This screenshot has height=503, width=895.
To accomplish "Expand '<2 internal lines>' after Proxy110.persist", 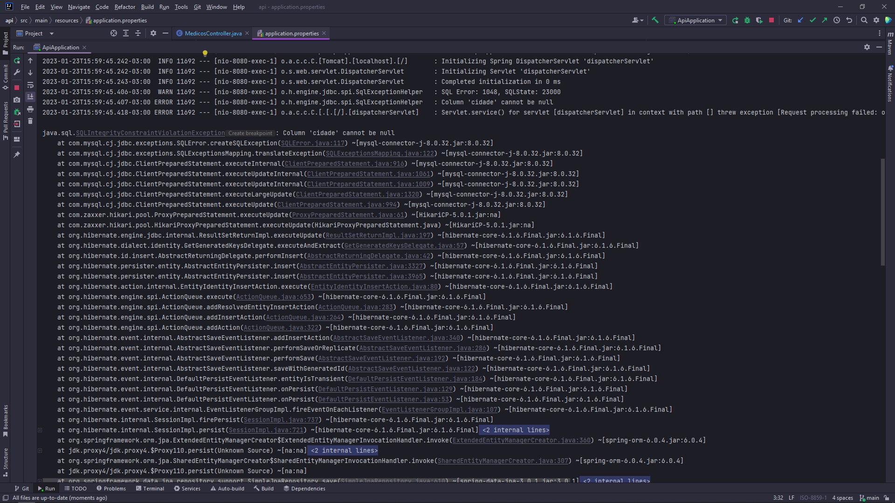I will (344, 450).
